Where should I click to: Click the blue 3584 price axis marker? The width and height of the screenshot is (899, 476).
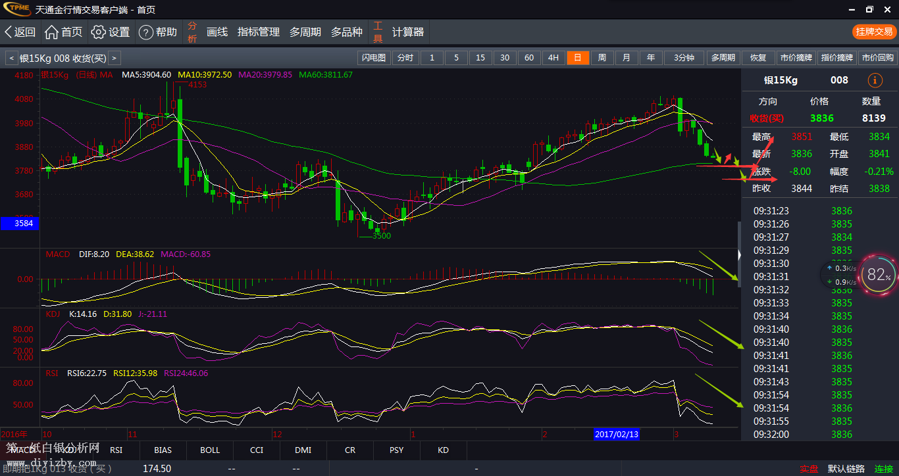(19, 224)
